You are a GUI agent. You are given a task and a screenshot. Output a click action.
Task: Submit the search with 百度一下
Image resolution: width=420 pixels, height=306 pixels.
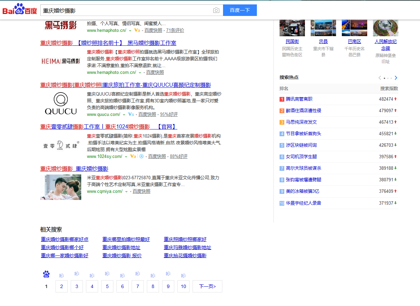240,10
